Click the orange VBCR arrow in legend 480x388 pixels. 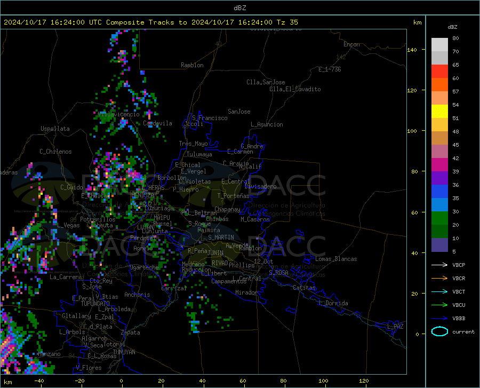(439, 278)
